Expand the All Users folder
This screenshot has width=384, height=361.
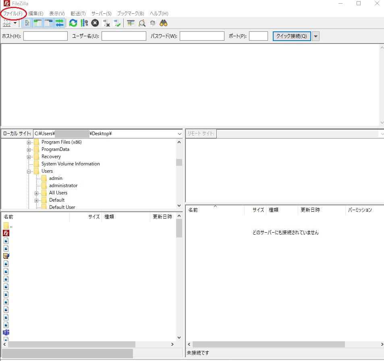click(x=36, y=193)
